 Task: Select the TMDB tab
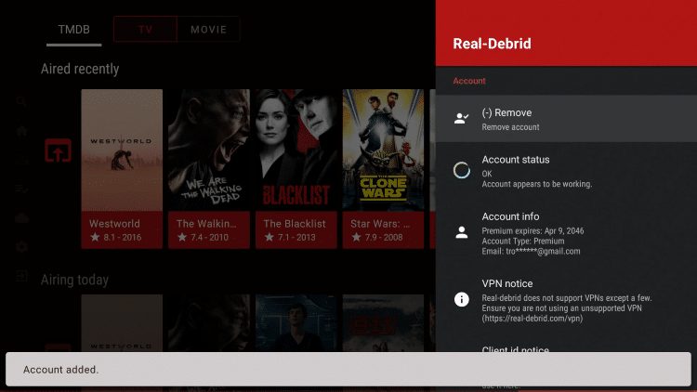pos(73,30)
